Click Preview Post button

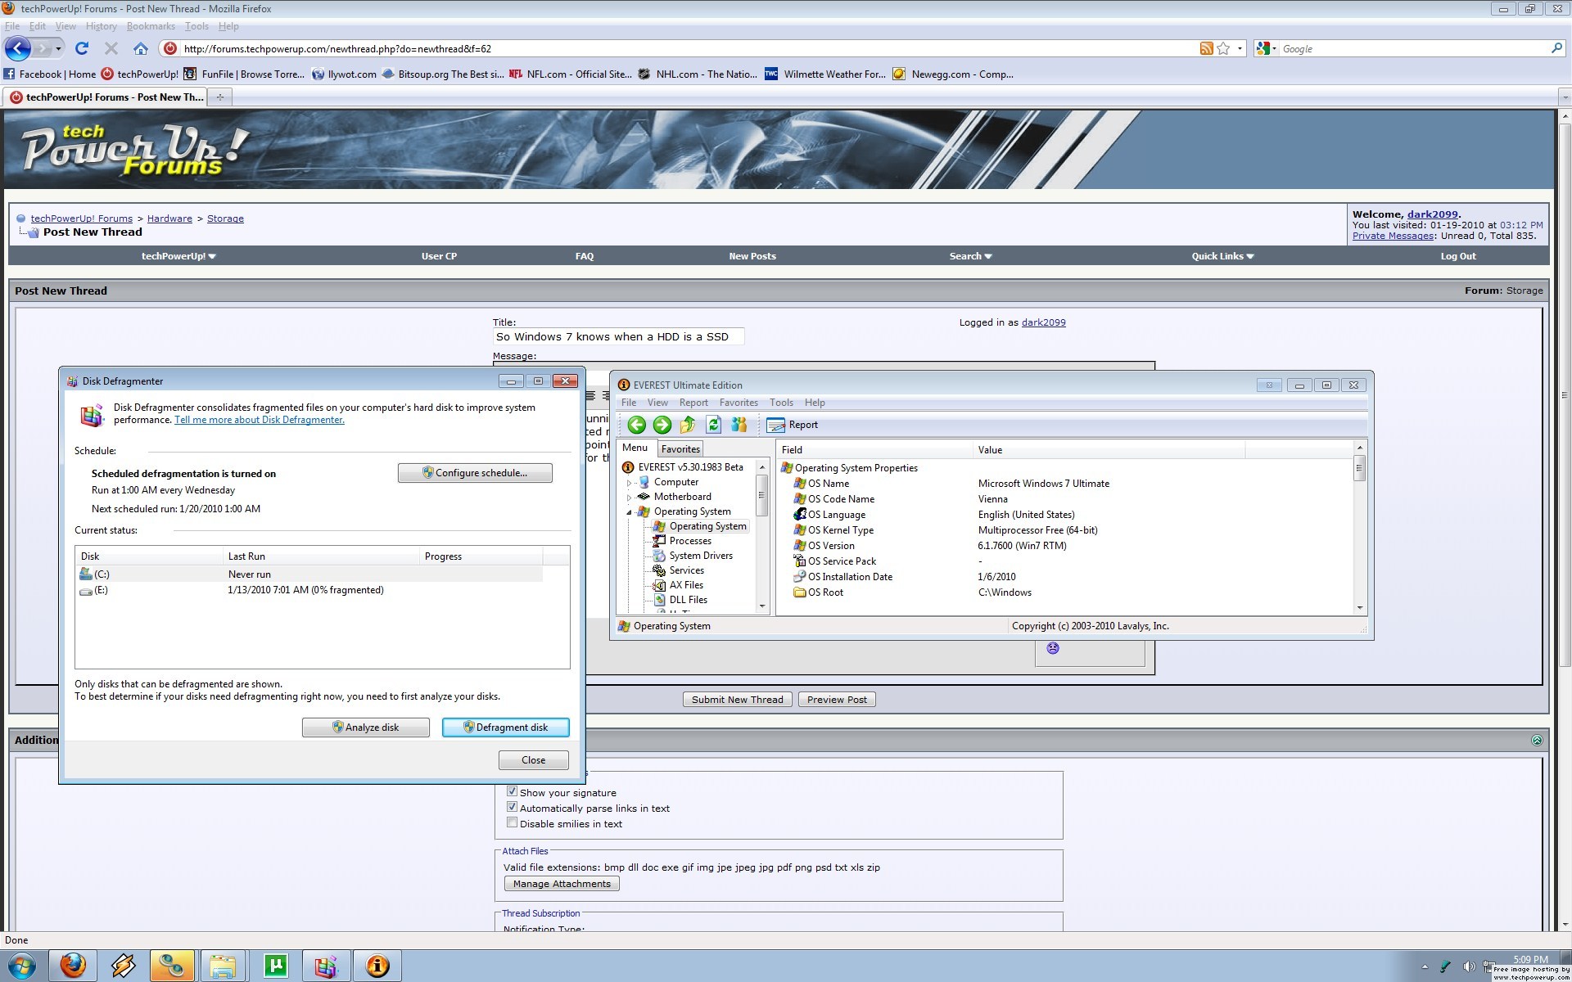coord(837,700)
